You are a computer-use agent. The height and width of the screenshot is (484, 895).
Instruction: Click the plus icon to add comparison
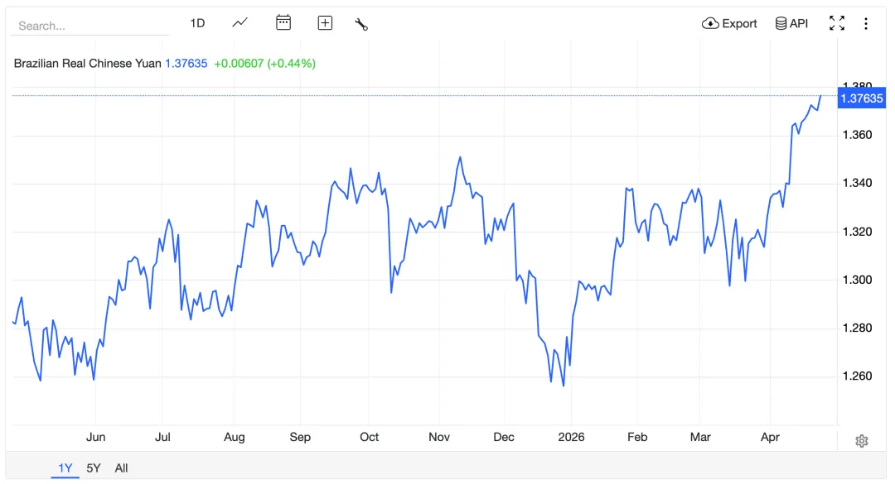pyautogui.click(x=325, y=23)
